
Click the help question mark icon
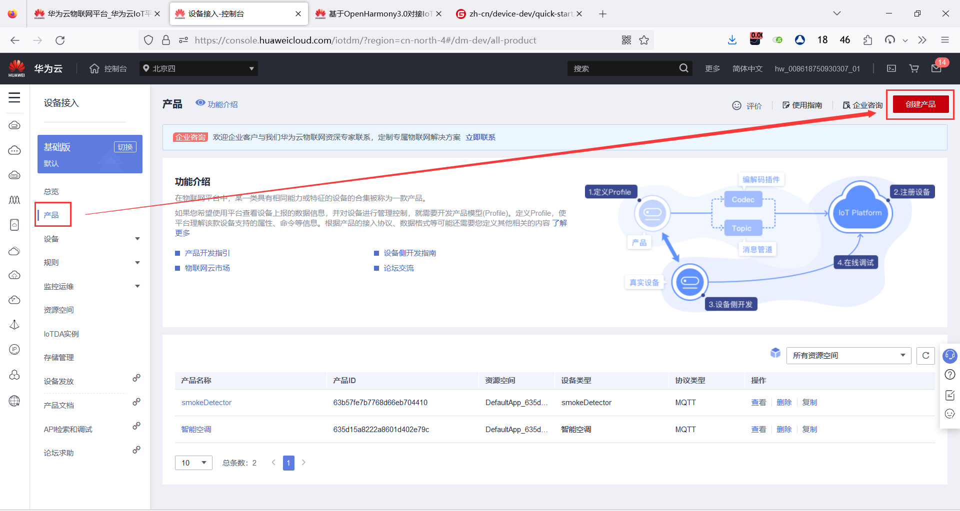pos(950,375)
